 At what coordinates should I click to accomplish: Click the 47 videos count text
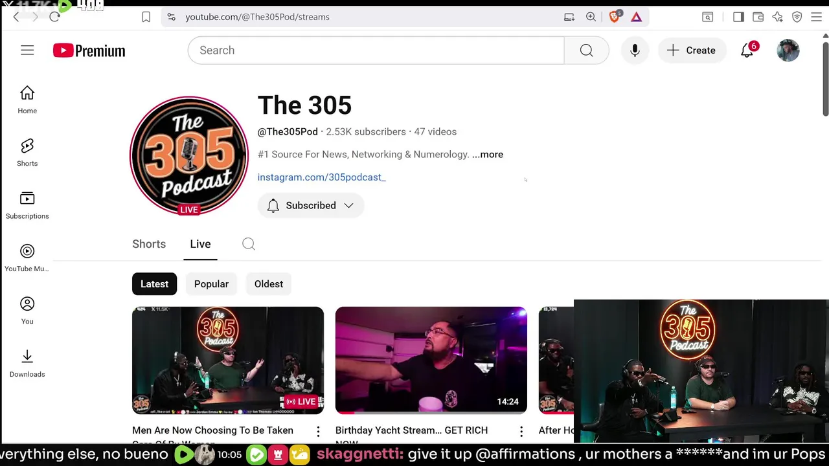pos(435,131)
